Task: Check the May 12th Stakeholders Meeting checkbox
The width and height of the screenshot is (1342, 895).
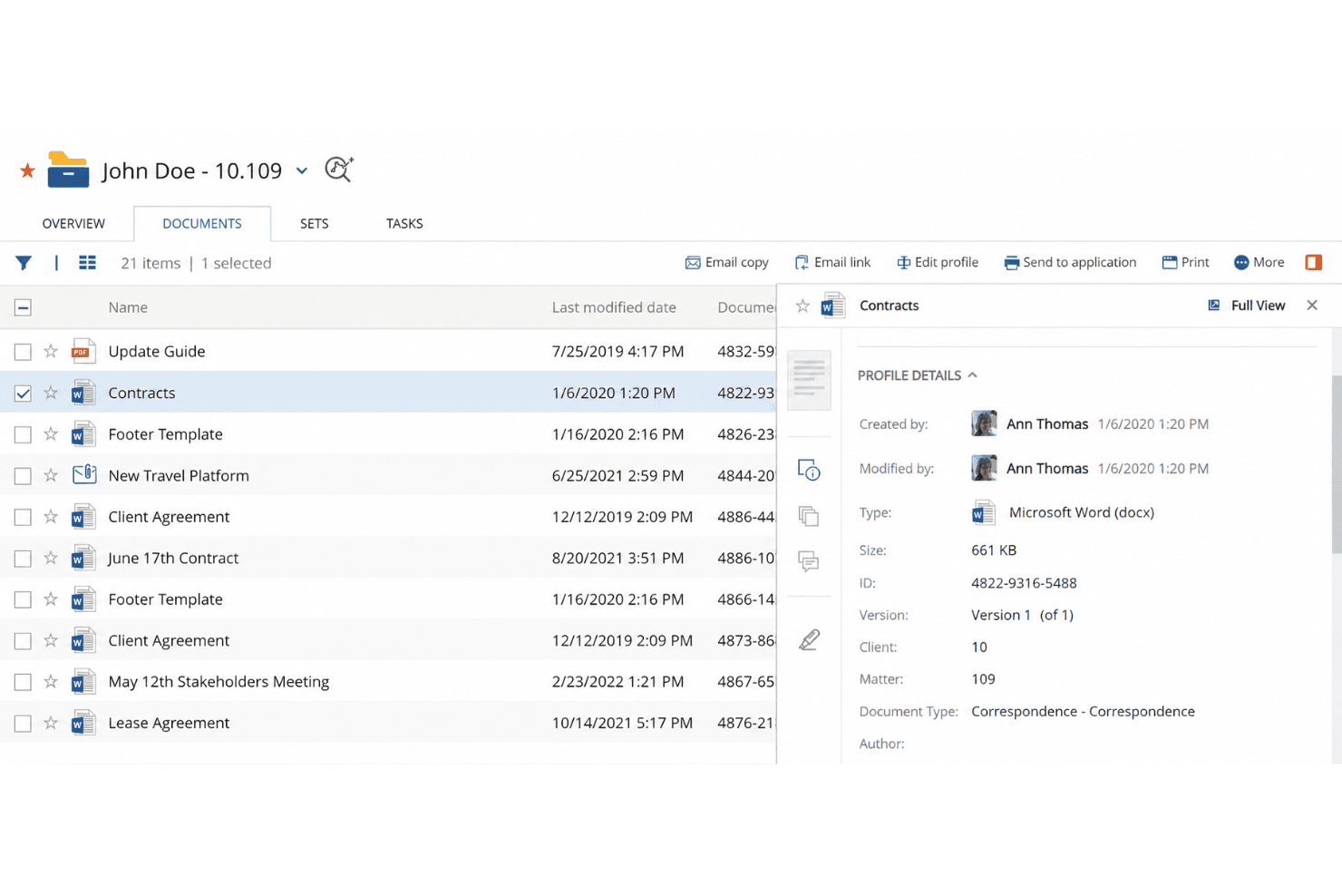Action: pyautogui.click(x=23, y=682)
